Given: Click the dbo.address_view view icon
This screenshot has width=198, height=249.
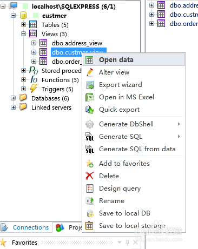Looking at the screenshot, I should click(x=43, y=43).
